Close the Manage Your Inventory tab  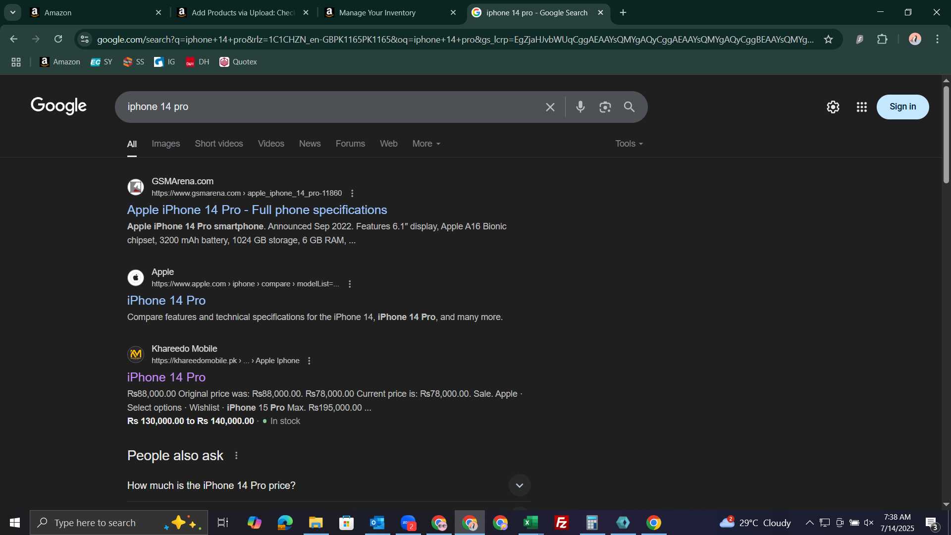(453, 13)
